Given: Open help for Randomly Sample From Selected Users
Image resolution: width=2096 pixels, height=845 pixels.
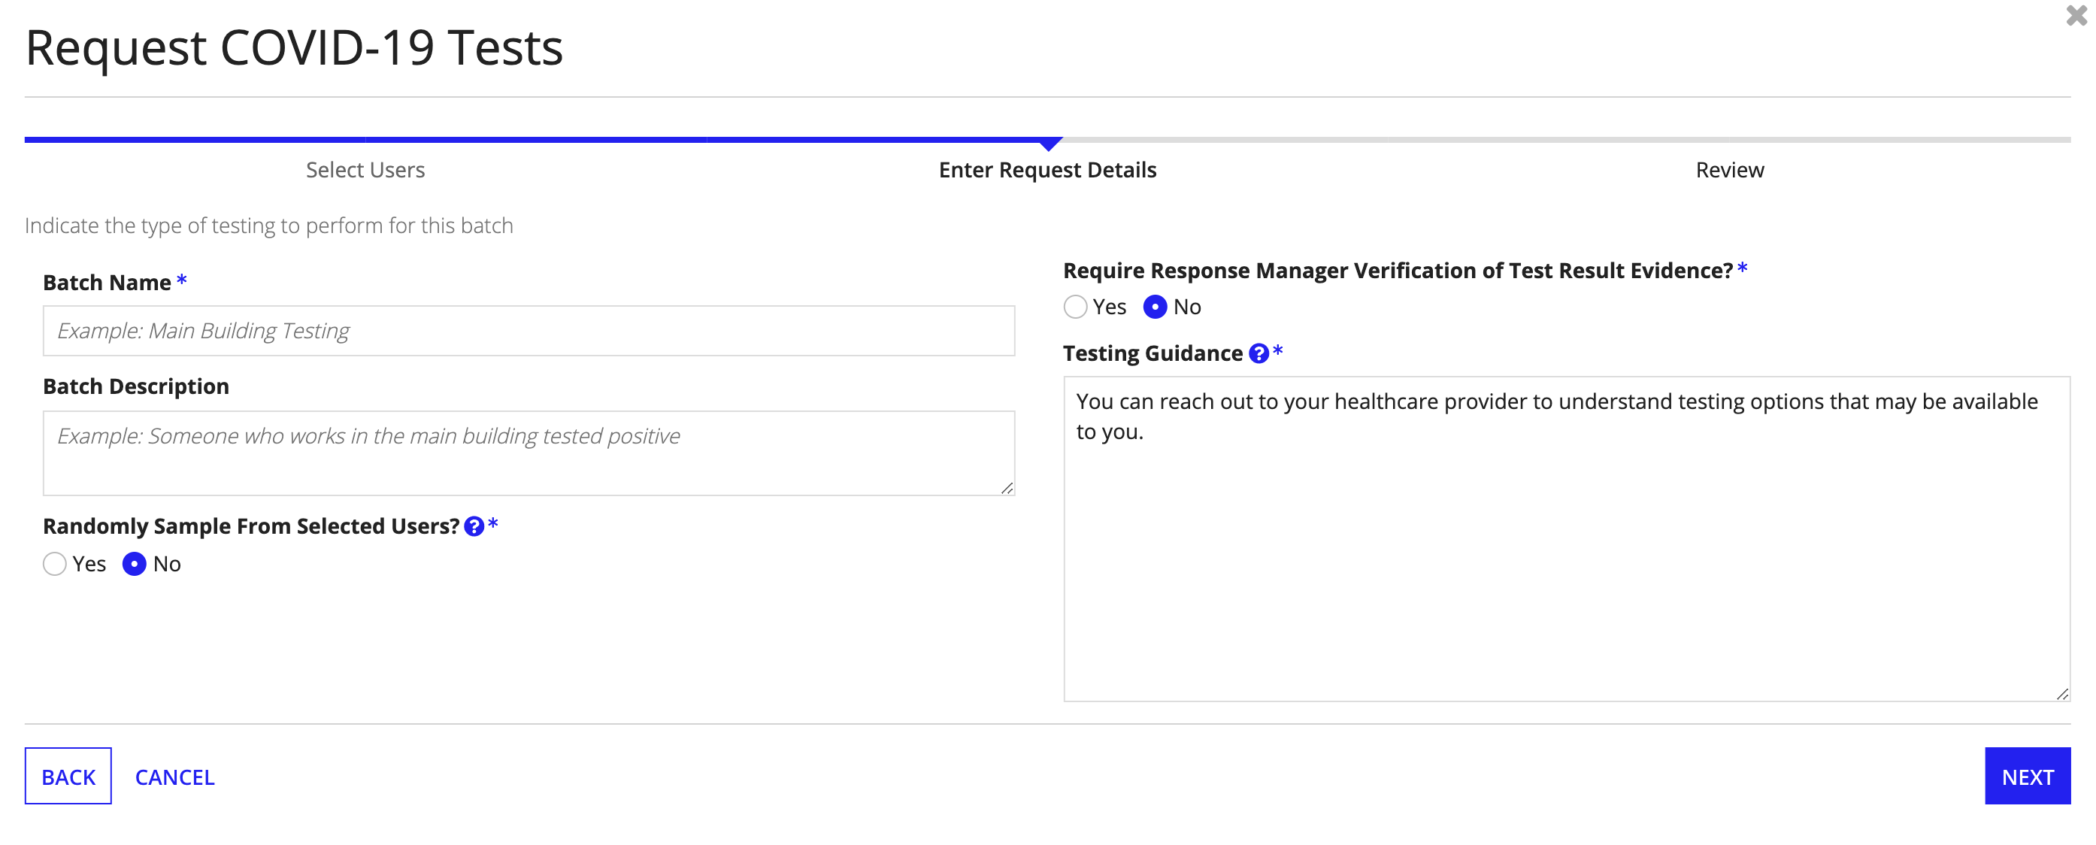Looking at the screenshot, I should (x=474, y=526).
